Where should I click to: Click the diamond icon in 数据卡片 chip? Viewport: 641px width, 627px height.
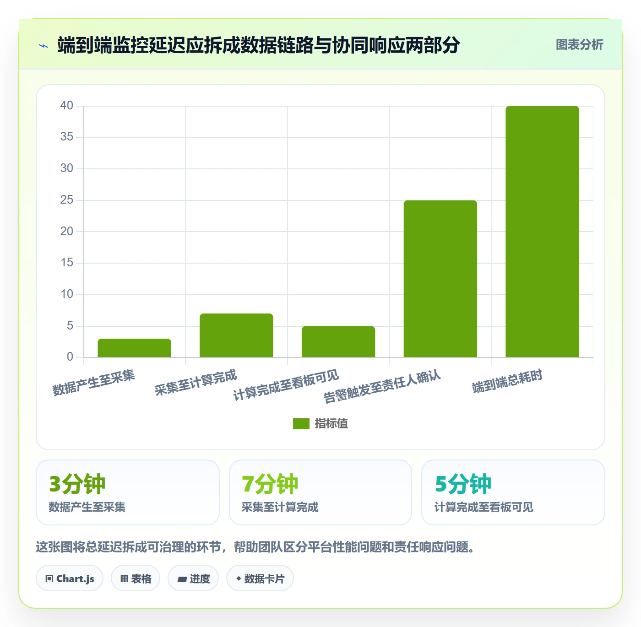(x=239, y=578)
